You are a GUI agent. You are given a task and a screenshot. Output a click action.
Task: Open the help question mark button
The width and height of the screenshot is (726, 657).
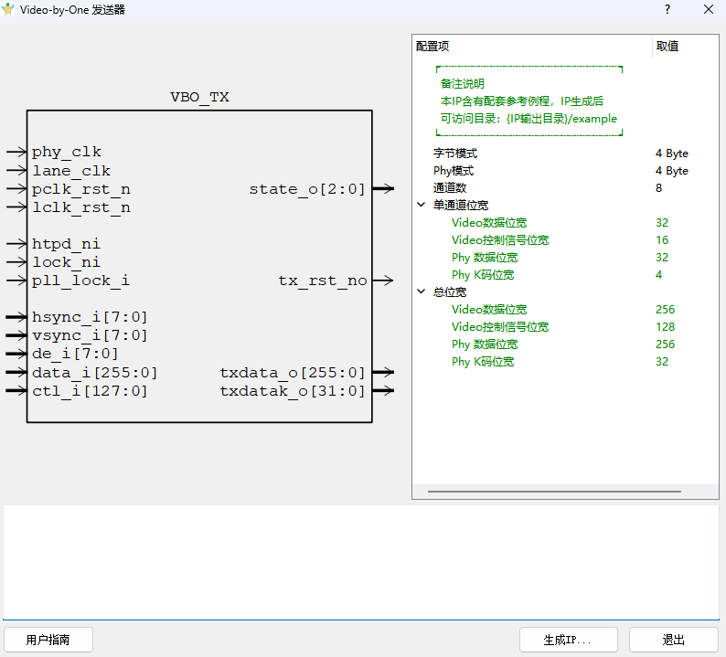tap(667, 9)
